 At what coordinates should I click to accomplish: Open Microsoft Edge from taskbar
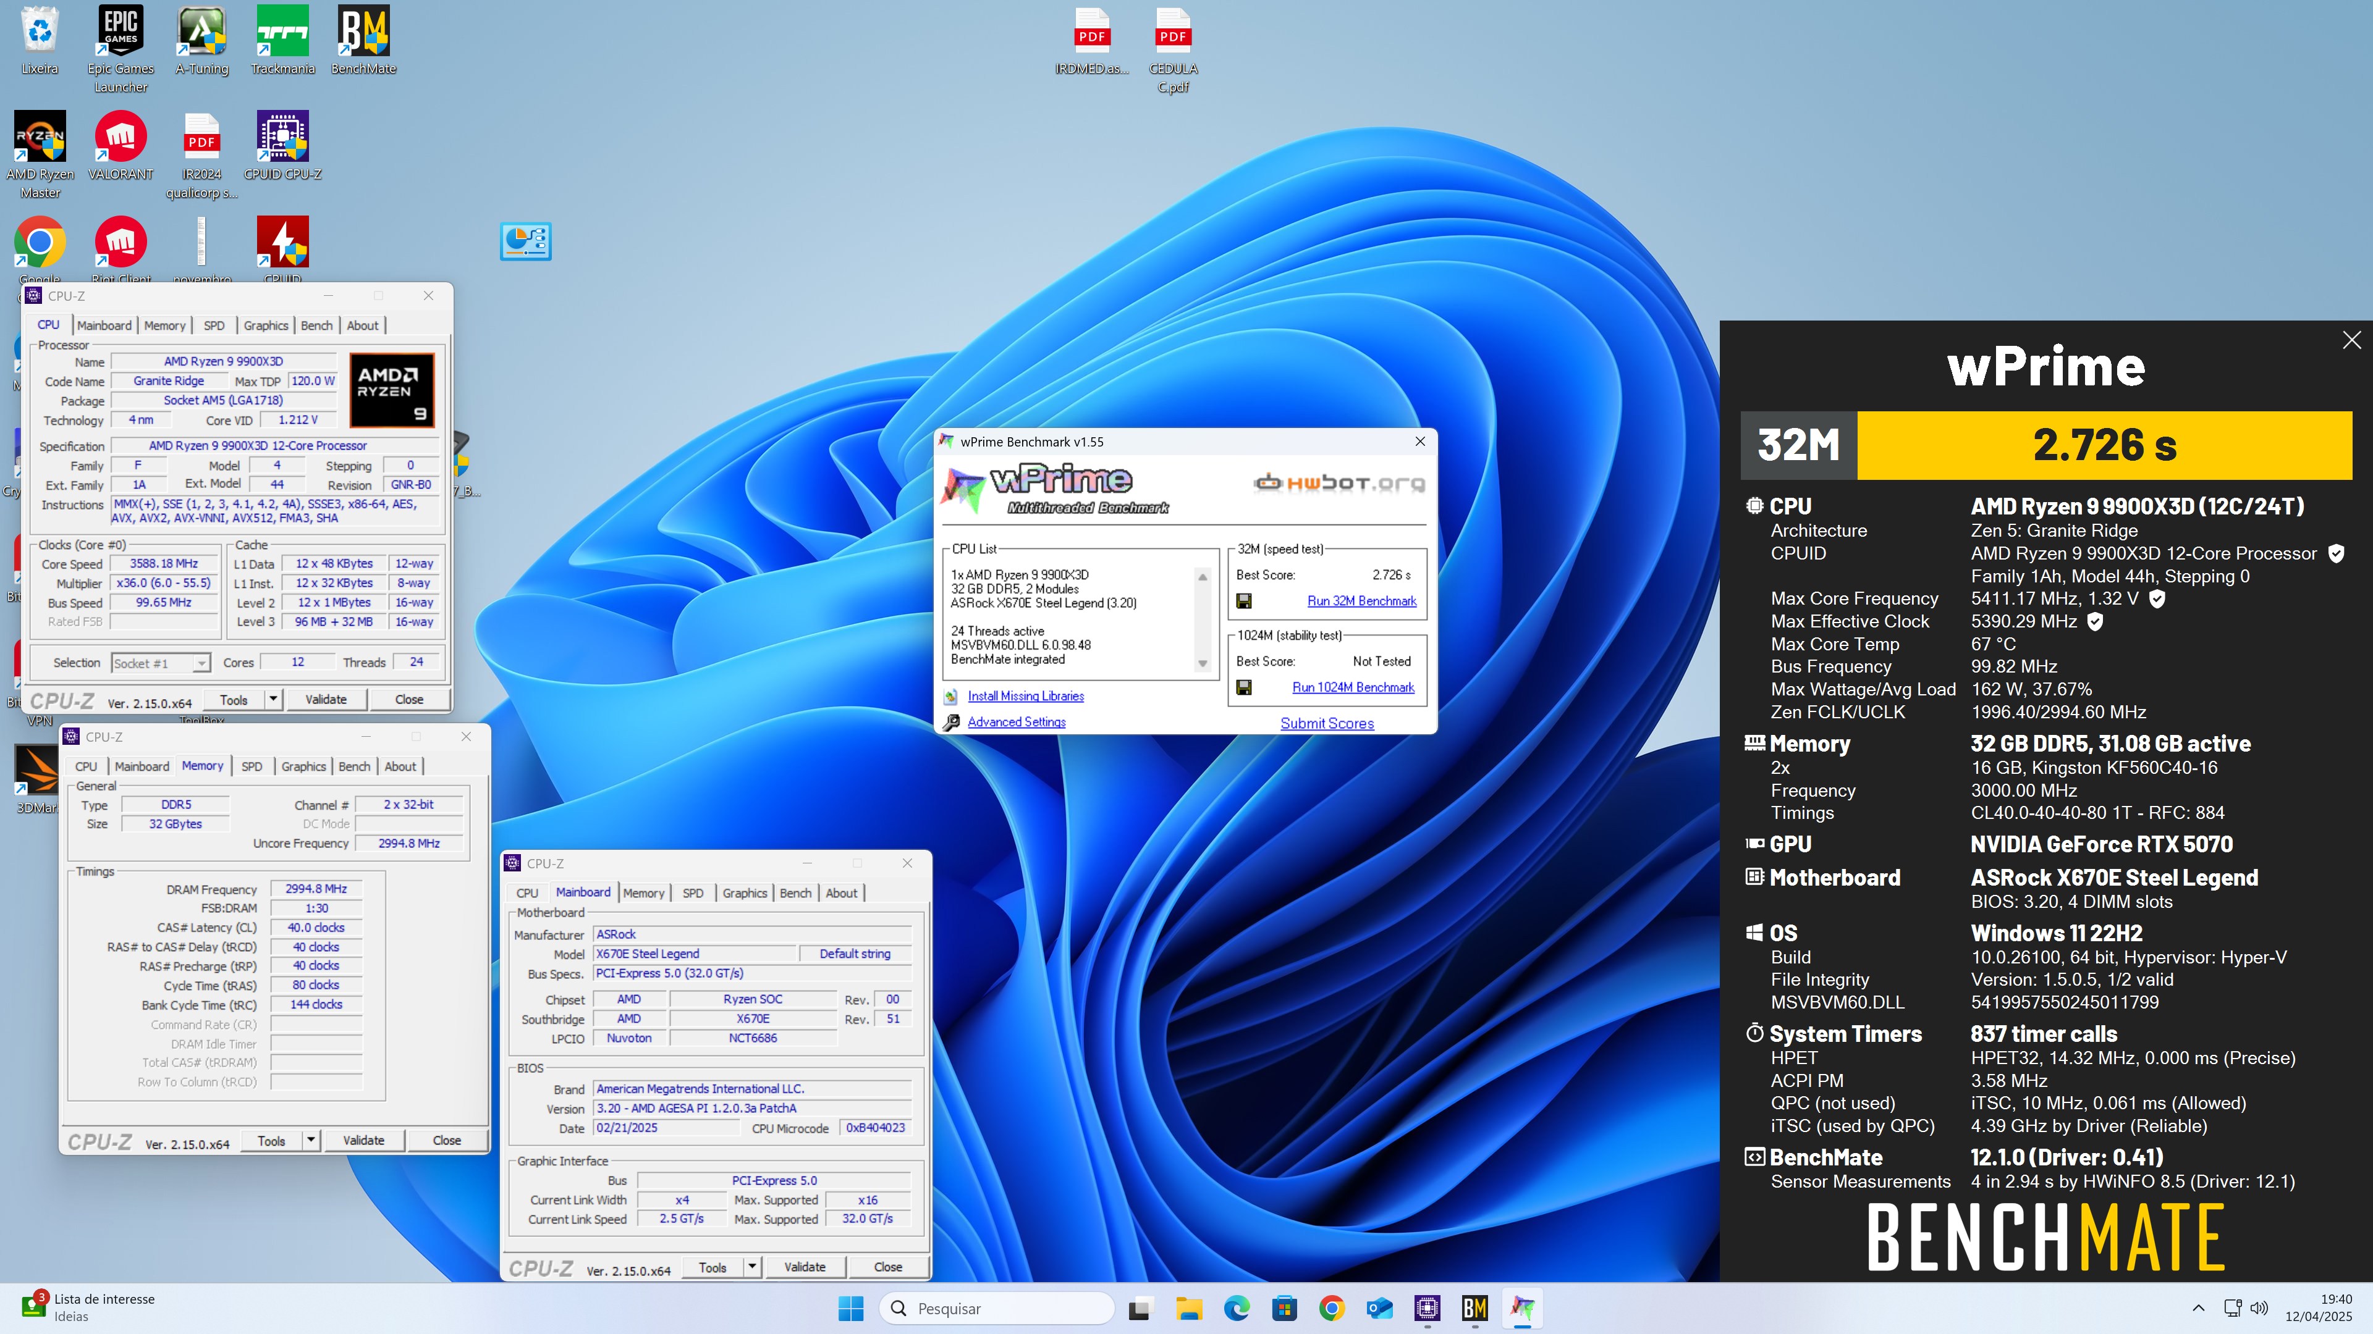click(1236, 1307)
